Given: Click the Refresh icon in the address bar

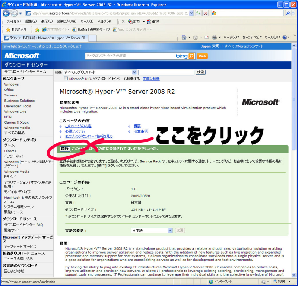Looking at the screenshot, I should (x=198, y=13).
